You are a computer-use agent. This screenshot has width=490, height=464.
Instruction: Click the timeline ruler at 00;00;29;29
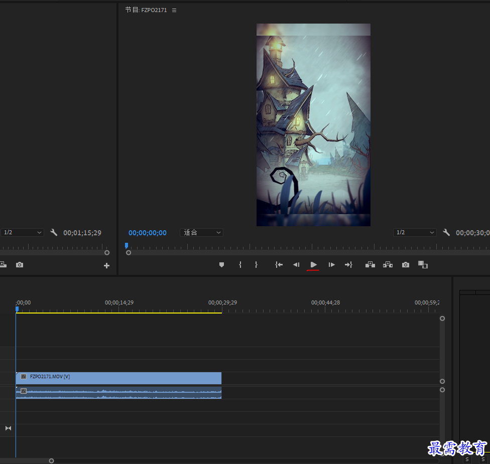point(222,303)
